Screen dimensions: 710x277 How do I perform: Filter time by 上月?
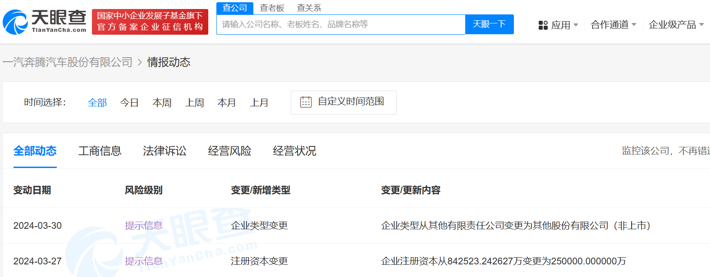tap(259, 103)
